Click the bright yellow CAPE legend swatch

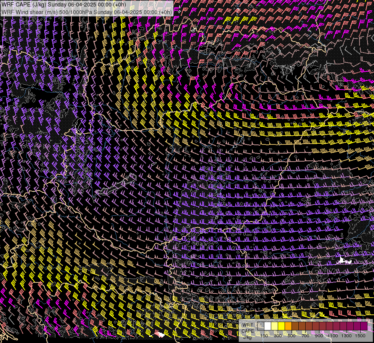(x=282, y=326)
